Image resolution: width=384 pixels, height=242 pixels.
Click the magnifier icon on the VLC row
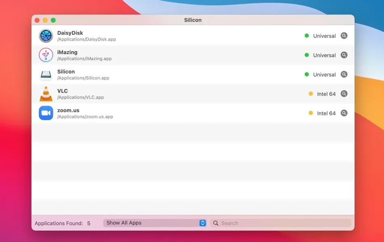(x=344, y=94)
